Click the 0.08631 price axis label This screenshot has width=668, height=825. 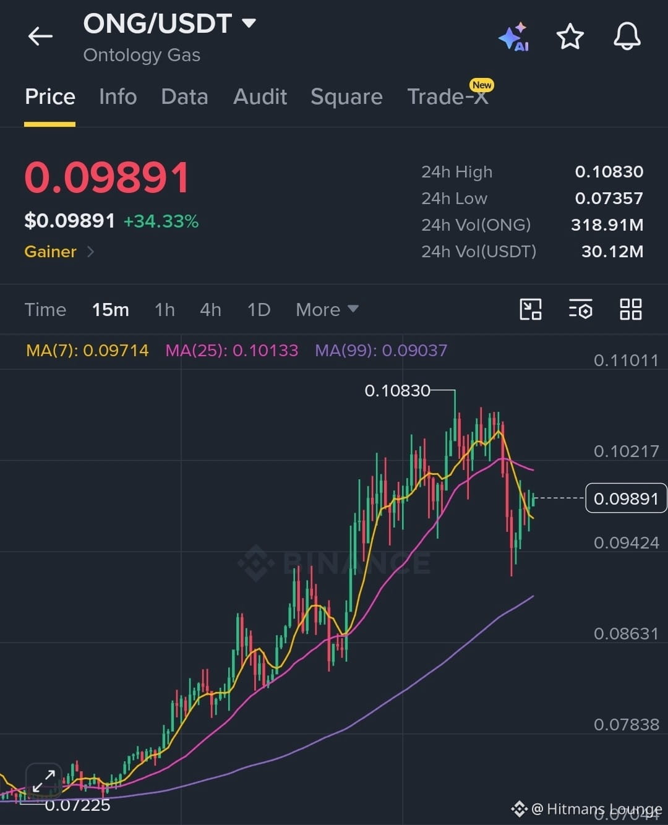click(x=626, y=634)
